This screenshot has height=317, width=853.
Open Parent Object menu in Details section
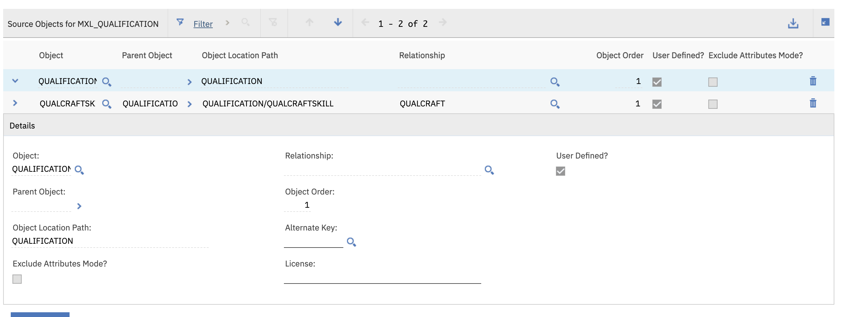pos(79,206)
